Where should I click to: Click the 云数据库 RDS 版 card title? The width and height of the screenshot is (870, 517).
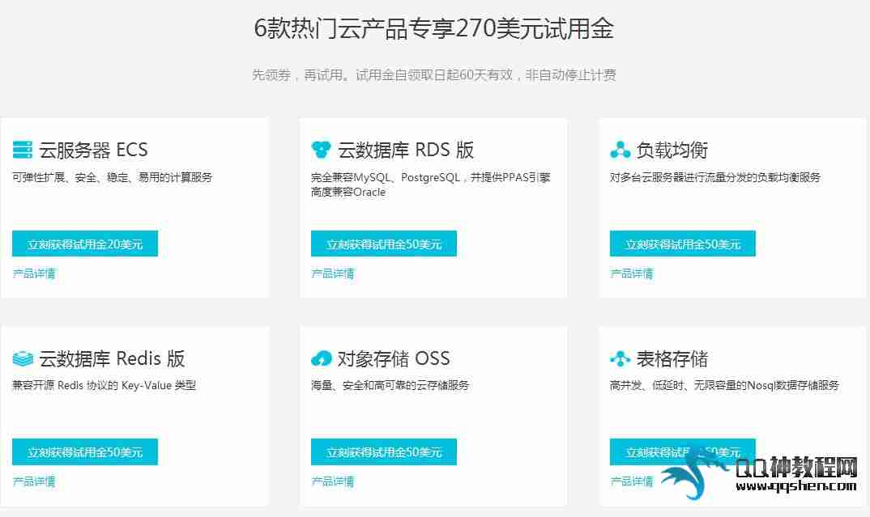pyautogui.click(x=406, y=150)
